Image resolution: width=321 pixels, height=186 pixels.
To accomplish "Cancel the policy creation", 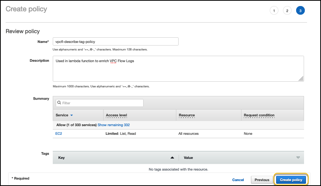I will click(x=238, y=180).
